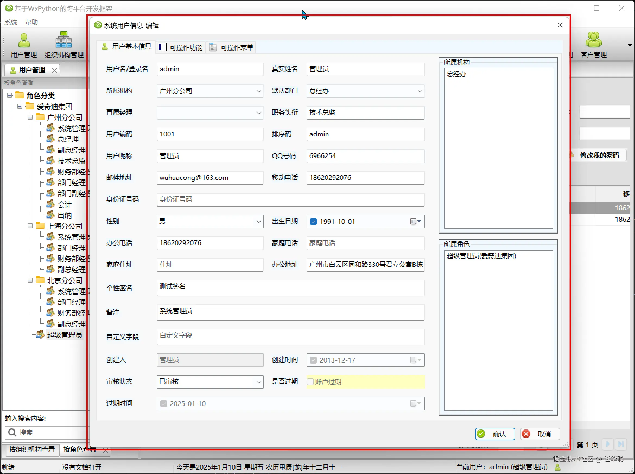This screenshot has height=474, width=635.
Task: Click the 确认 button
Action: 495,434
